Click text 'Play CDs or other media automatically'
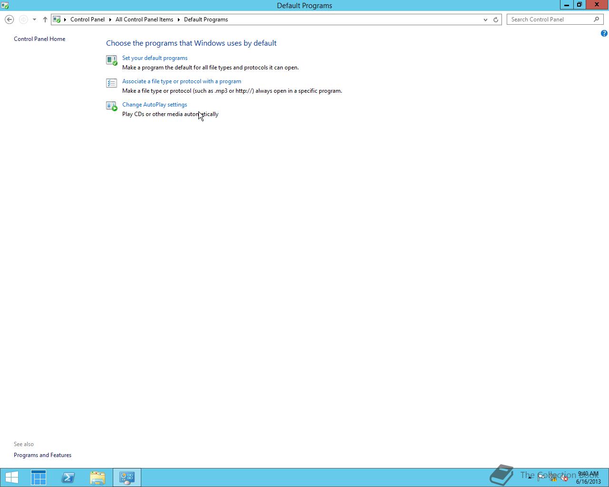609x487 pixels. click(170, 114)
